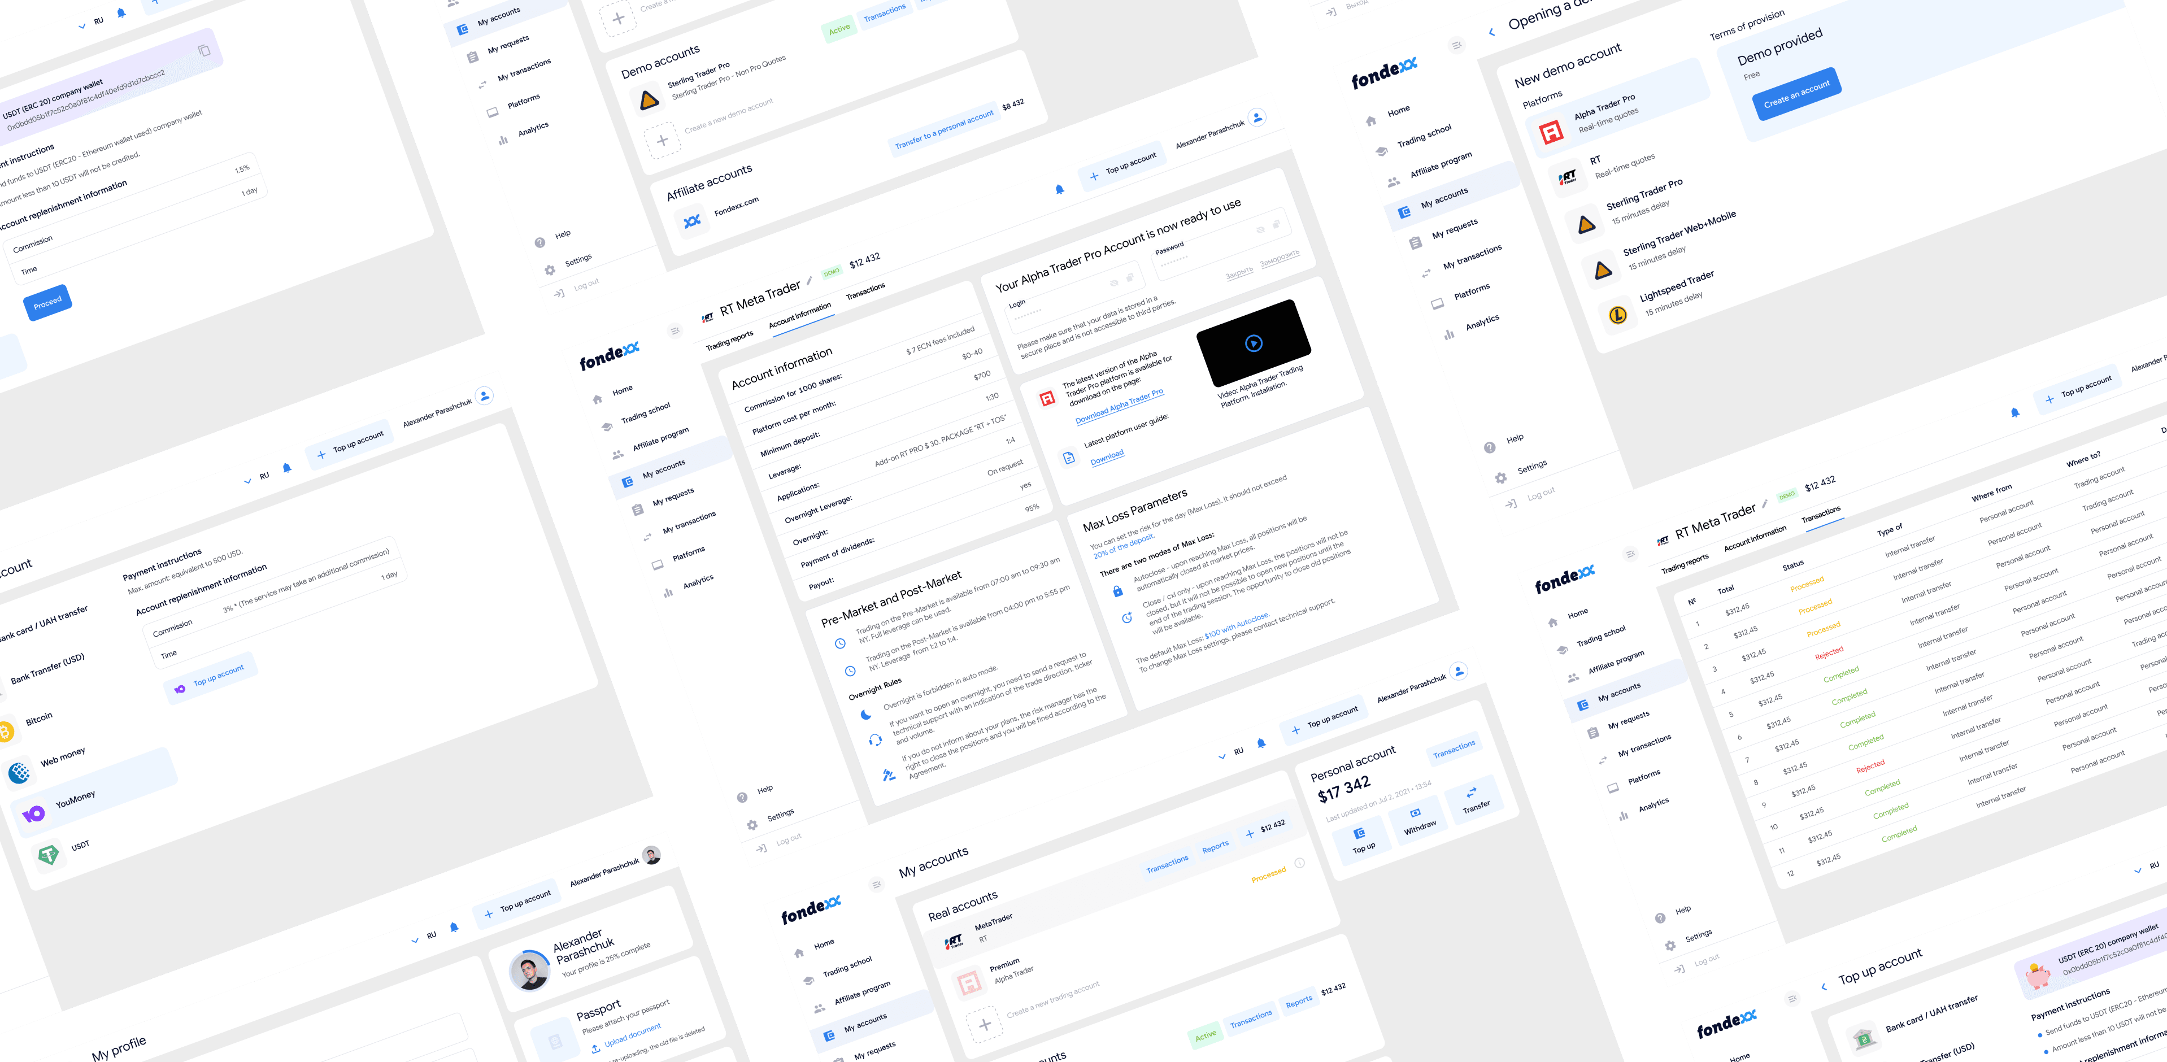
Task: Go back with chevron beside Opening a demo heading
Action: (x=1491, y=33)
